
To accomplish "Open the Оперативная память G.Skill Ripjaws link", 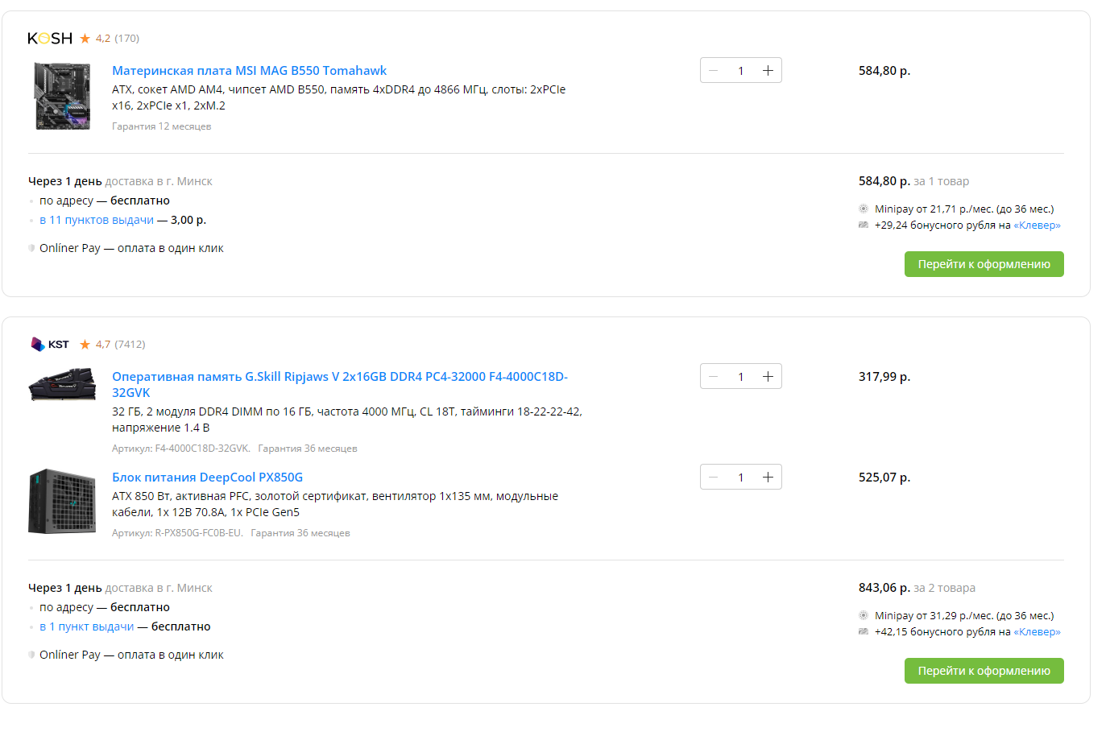I will click(x=339, y=377).
